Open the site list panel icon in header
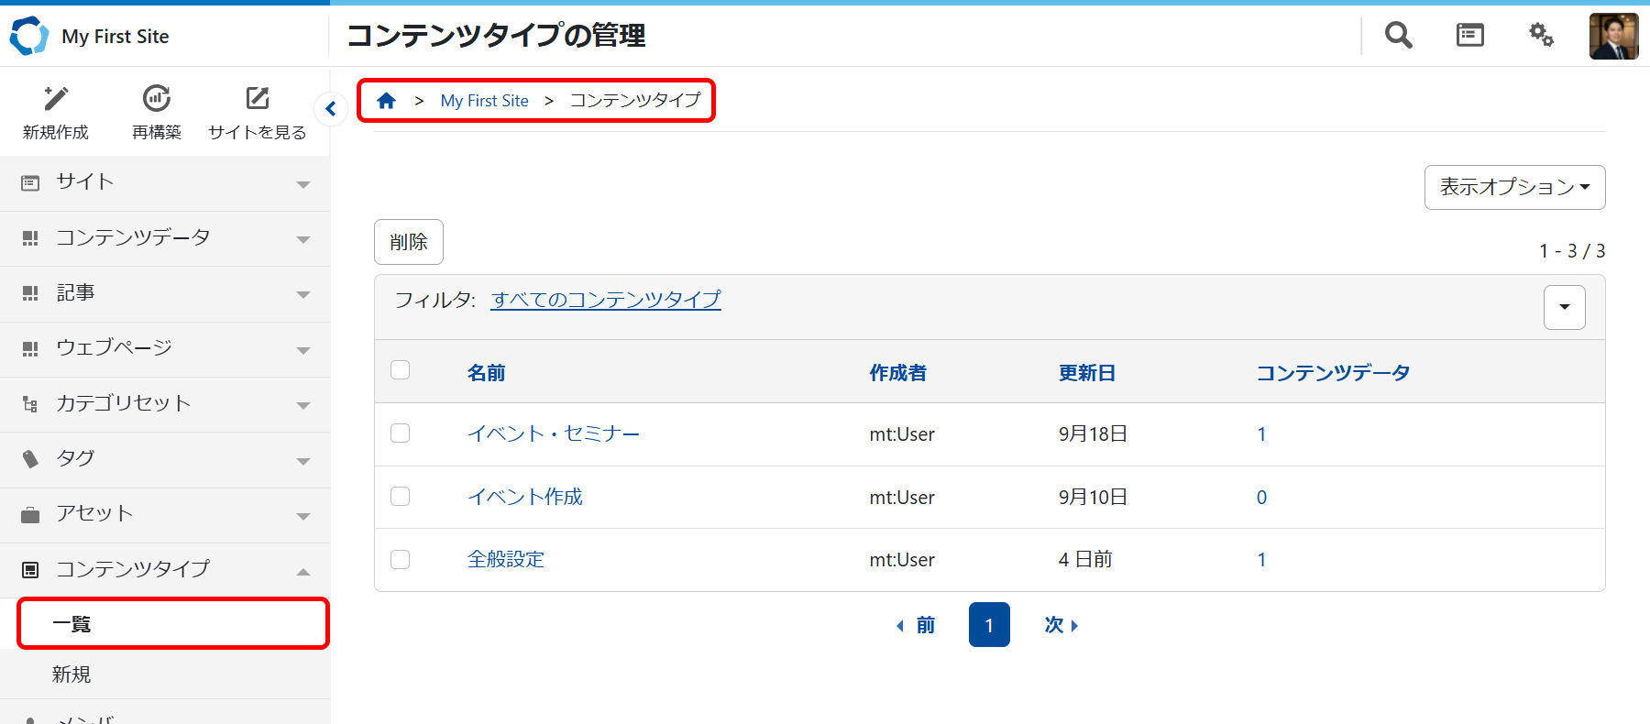Image resolution: width=1650 pixels, height=724 pixels. (1469, 36)
